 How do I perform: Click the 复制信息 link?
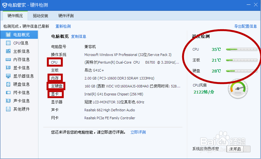pos(79,37)
